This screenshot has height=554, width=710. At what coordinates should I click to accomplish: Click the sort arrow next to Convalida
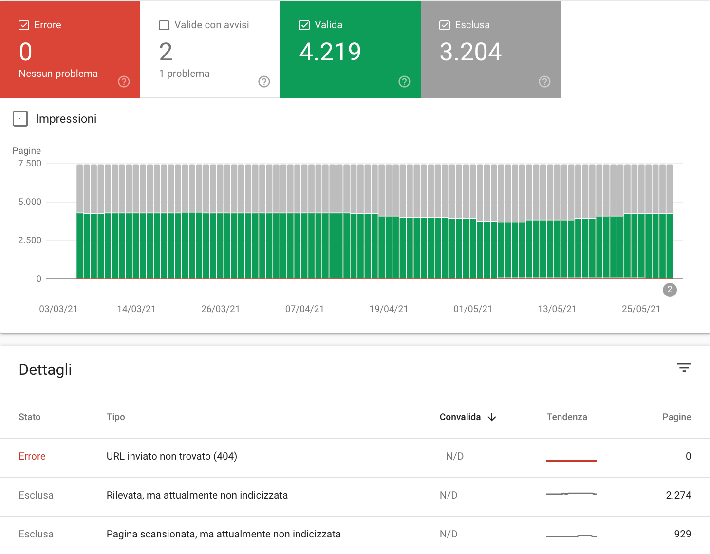click(492, 417)
